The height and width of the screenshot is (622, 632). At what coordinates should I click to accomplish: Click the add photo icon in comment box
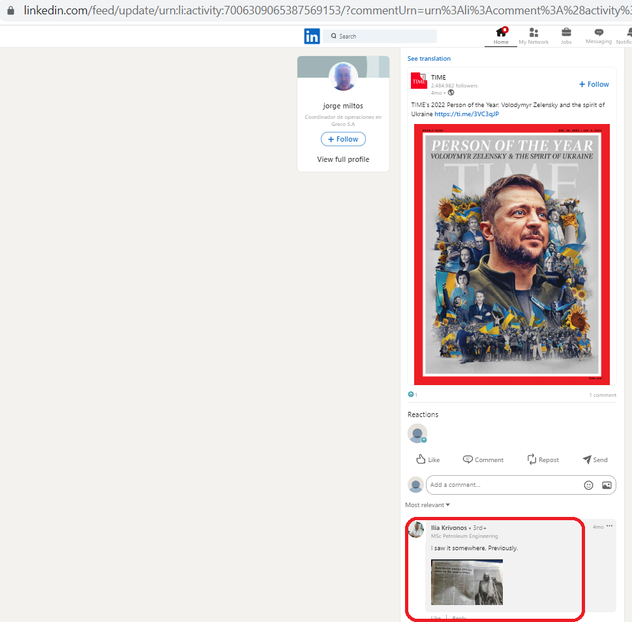pyautogui.click(x=607, y=485)
